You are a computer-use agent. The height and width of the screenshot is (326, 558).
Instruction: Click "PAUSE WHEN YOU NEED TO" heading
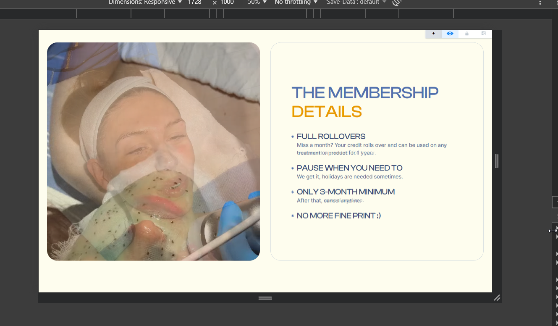349,168
